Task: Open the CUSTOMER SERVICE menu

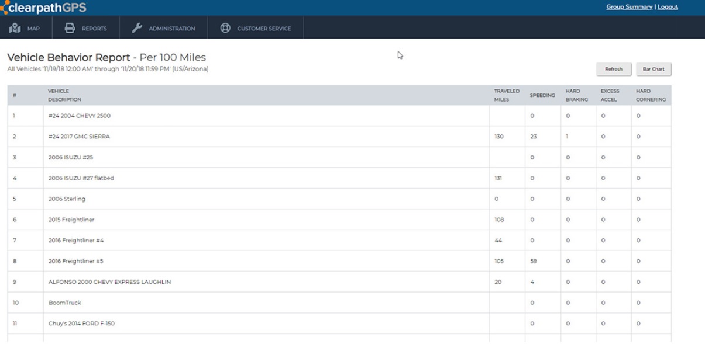Action: click(x=256, y=28)
